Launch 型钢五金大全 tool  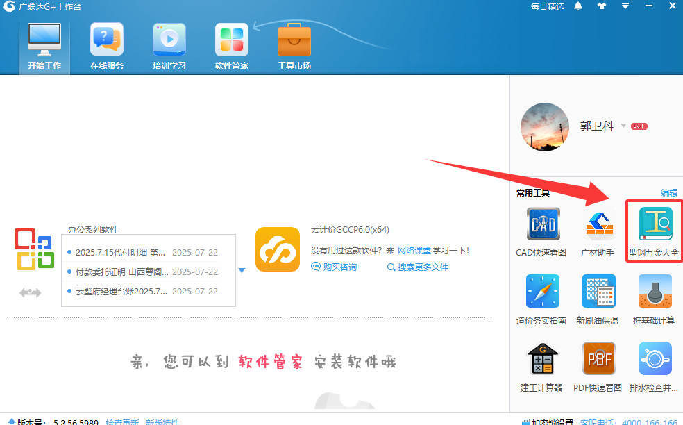(655, 224)
